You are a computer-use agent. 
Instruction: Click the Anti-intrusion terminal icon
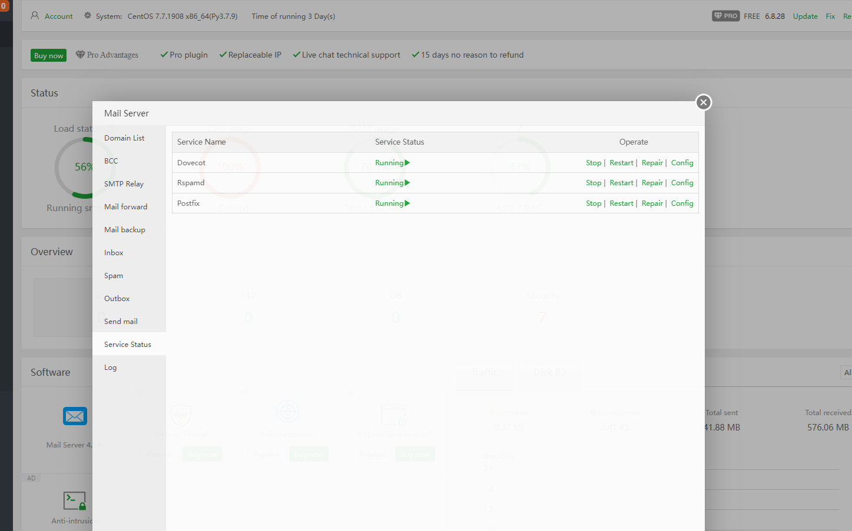tap(75, 501)
